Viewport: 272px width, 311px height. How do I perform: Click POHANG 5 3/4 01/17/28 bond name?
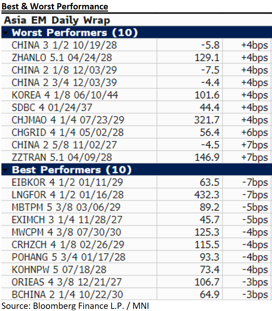tap(67, 257)
